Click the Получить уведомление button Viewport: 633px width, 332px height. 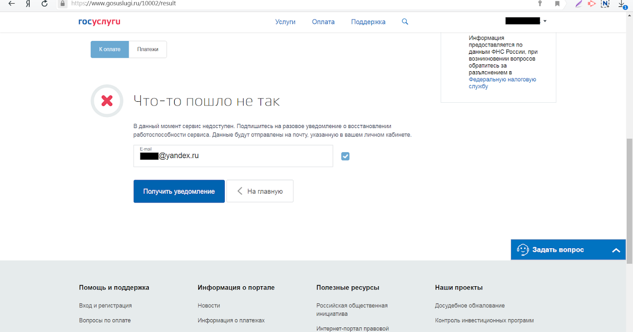[179, 191]
